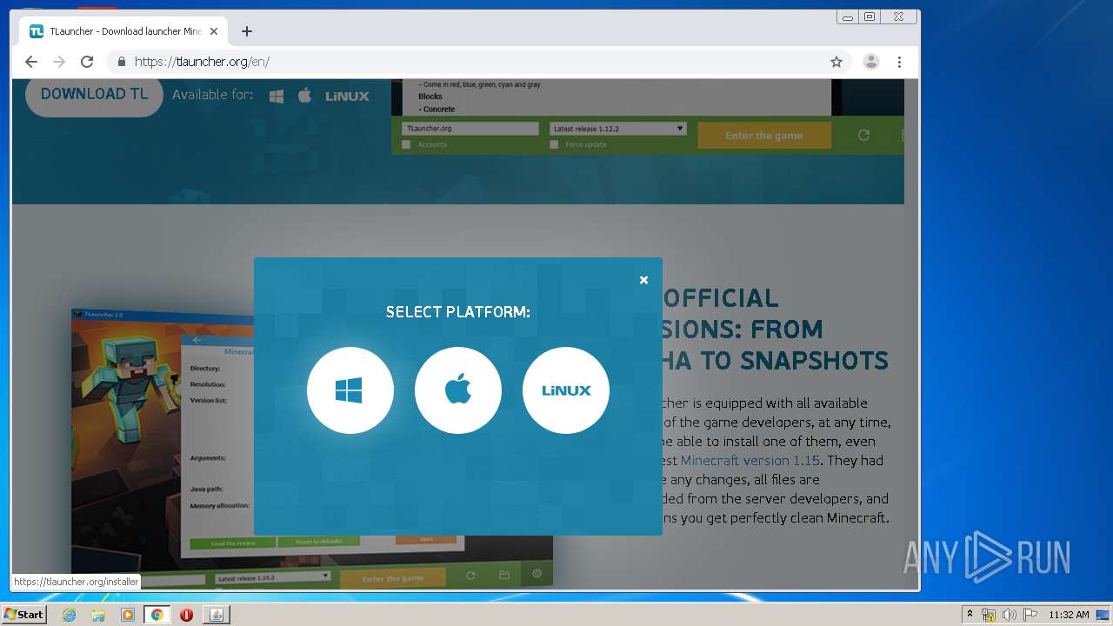The image size is (1113, 626).
Task: Open Chrome's three-dot menu
Action: pyautogui.click(x=899, y=62)
